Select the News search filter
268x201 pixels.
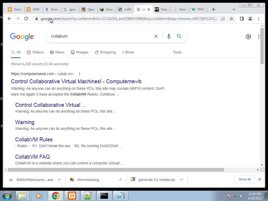57,52
